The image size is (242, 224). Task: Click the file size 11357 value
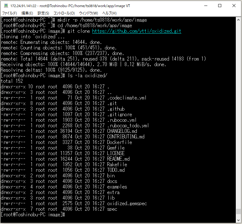tap(66, 153)
